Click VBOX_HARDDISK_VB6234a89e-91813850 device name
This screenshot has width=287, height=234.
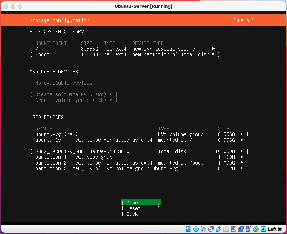click(x=82, y=151)
